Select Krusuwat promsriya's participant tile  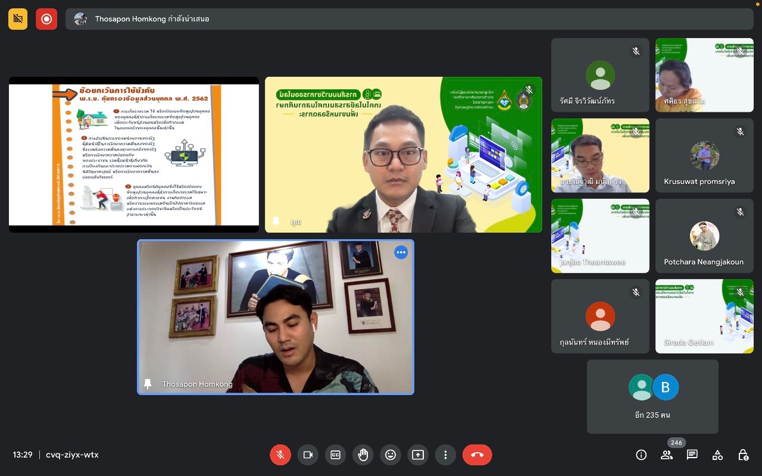[704, 155]
